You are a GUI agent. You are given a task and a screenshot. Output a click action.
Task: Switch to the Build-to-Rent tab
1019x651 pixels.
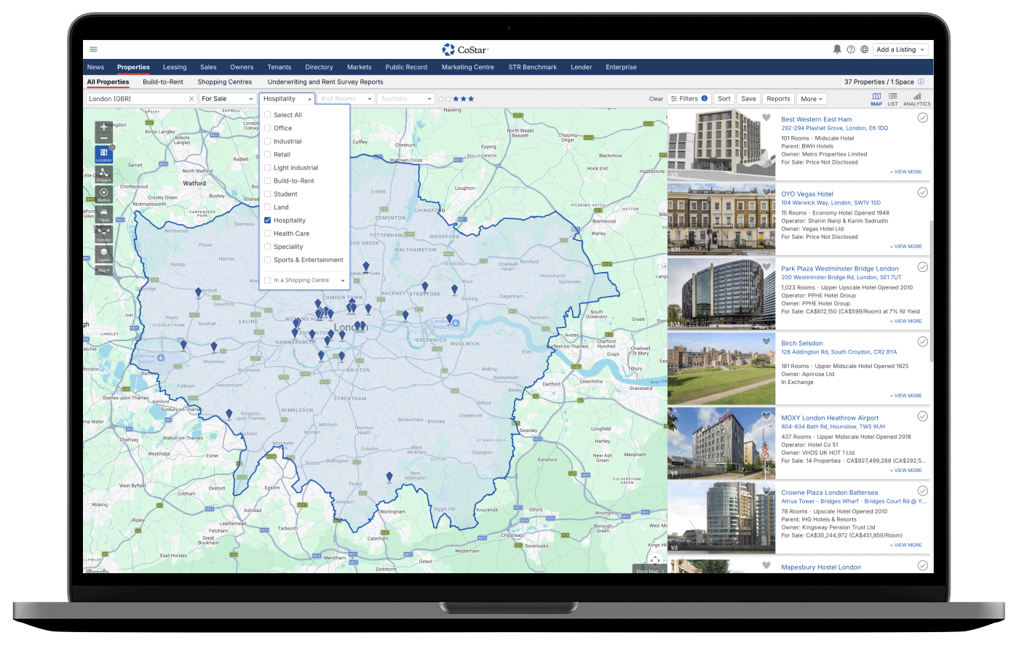pos(163,82)
